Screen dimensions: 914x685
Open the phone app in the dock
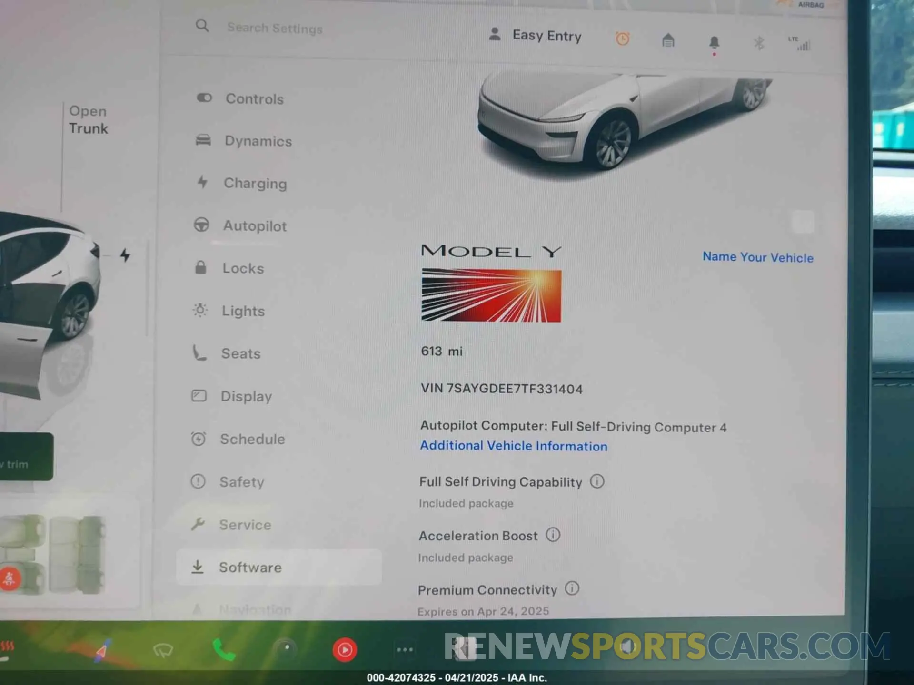click(x=223, y=650)
